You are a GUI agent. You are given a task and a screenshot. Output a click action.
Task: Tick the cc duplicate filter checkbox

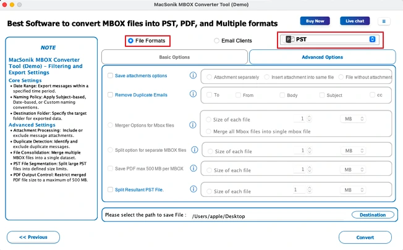pos(372,94)
